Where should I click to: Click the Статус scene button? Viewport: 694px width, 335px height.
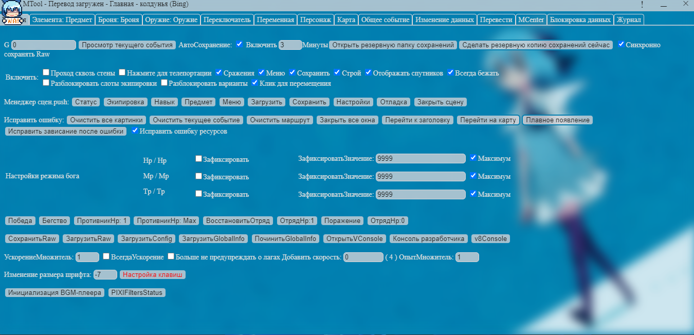point(86,102)
